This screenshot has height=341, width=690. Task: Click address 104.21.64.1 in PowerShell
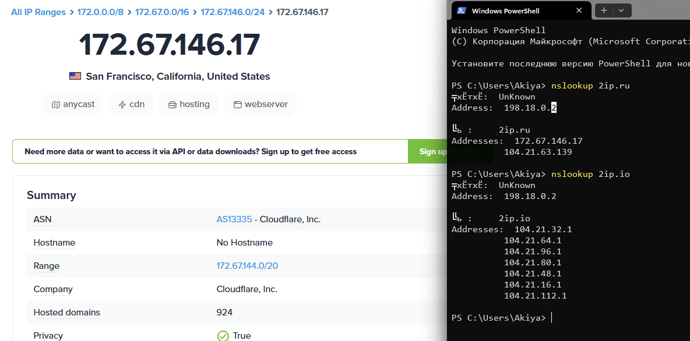[533, 240]
